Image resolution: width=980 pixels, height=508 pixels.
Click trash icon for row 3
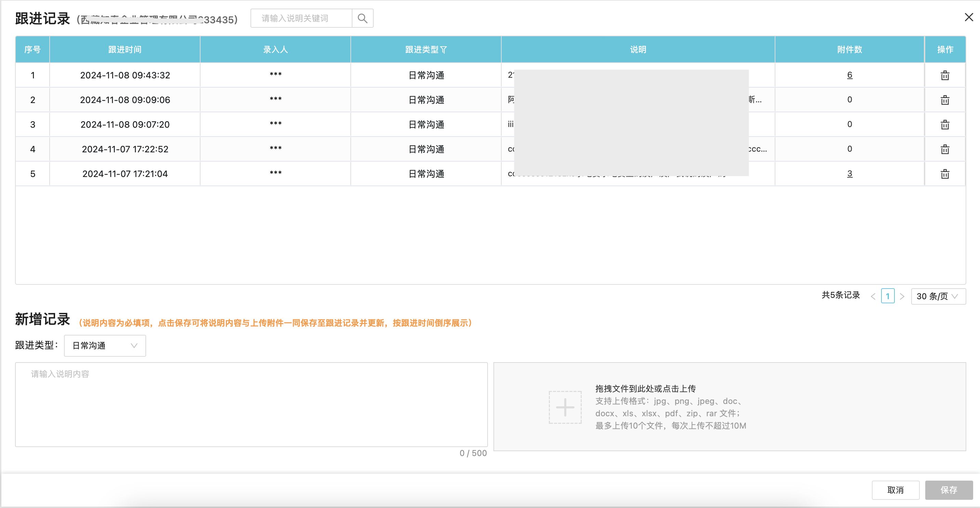pos(945,124)
